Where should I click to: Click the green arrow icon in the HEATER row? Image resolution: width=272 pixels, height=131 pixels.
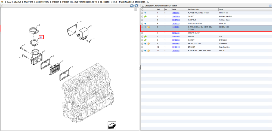pos(145,37)
